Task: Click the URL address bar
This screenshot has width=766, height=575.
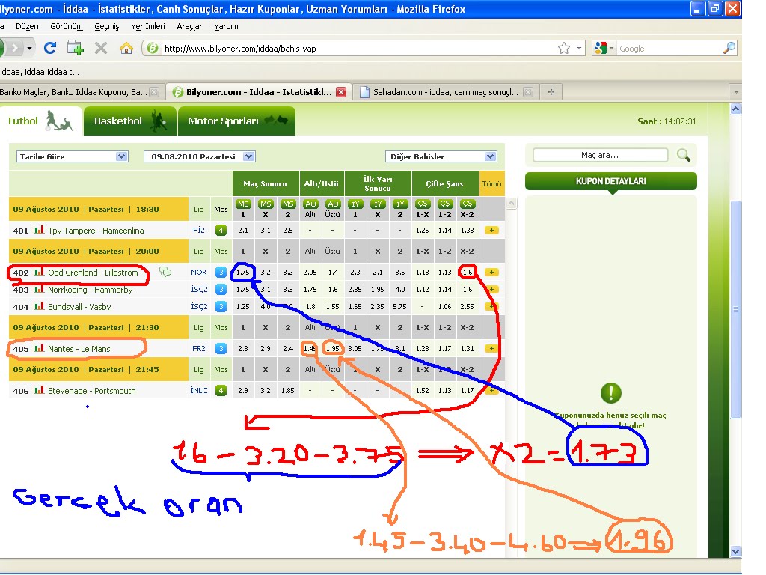Action: (x=359, y=49)
